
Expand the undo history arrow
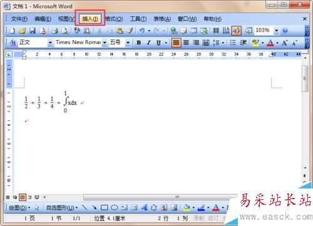pos(149,31)
